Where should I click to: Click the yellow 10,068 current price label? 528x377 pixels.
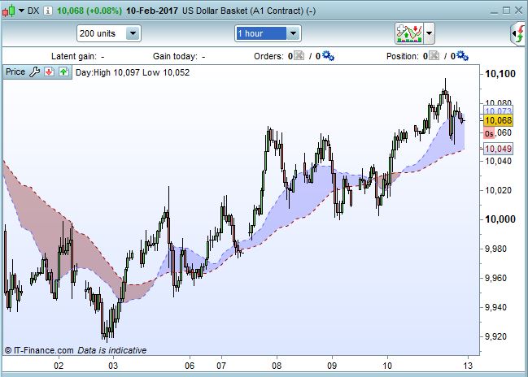(x=498, y=120)
